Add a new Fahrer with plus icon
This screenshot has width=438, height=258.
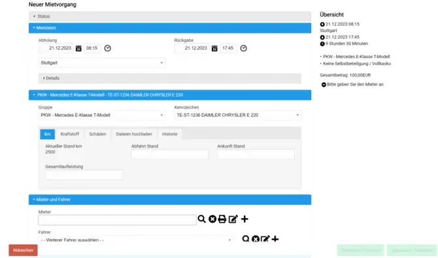(x=275, y=239)
